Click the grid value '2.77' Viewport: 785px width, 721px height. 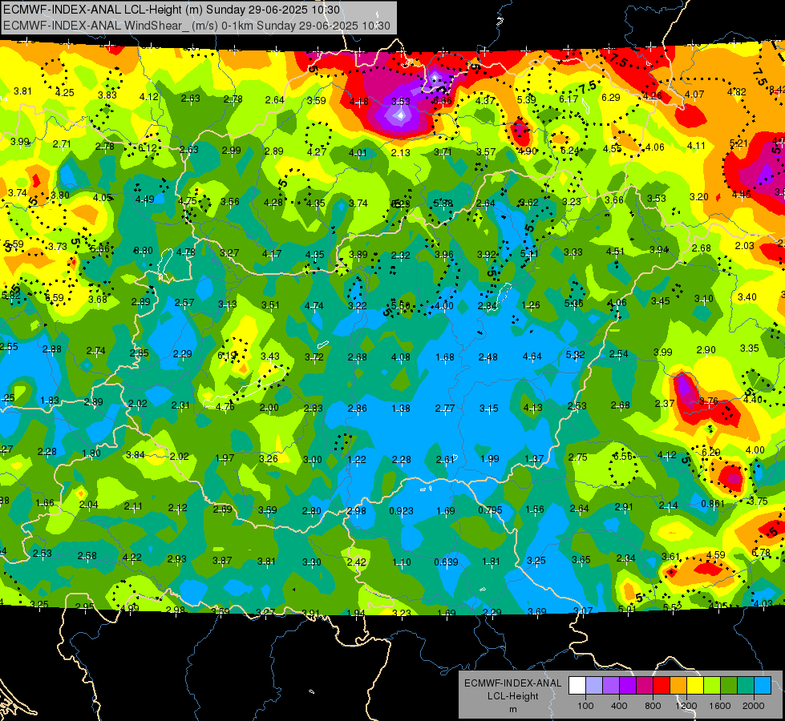click(x=445, y=409)
